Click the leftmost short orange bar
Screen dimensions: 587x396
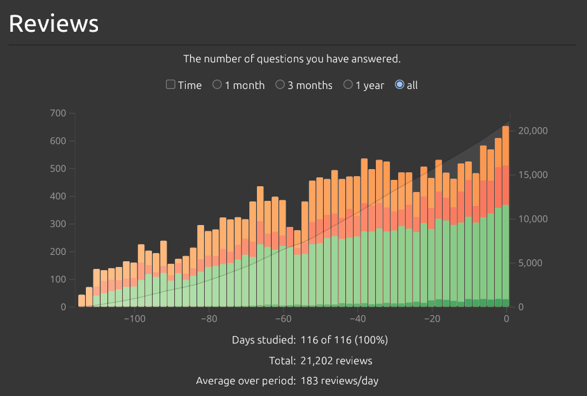81,301
